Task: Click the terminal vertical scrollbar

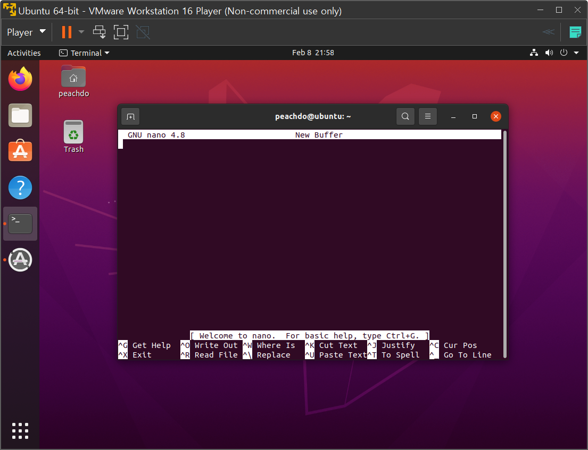Action: (505, 244)
